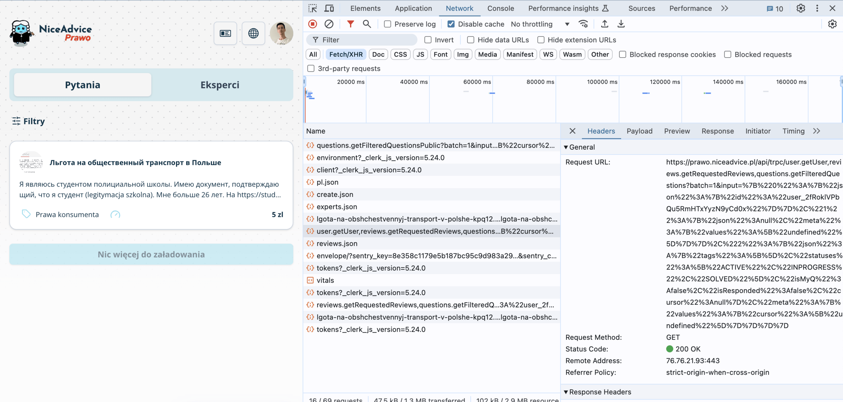The width and height of the screenshot is (843, 402).
Task: Select the inspect element picker icon
Action: tap(313, 8)
